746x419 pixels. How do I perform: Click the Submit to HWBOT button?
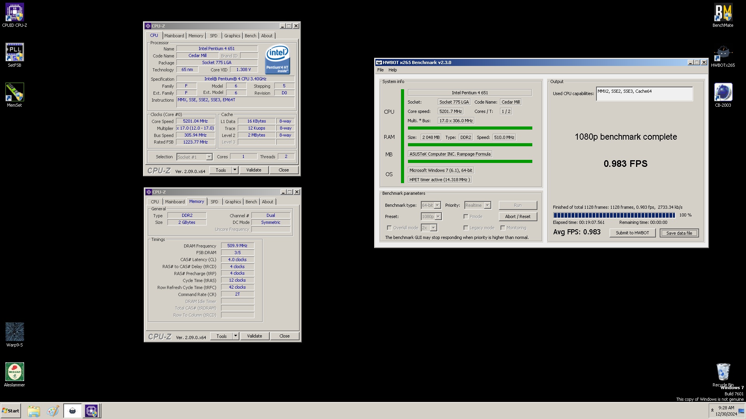tap(632, 233)
